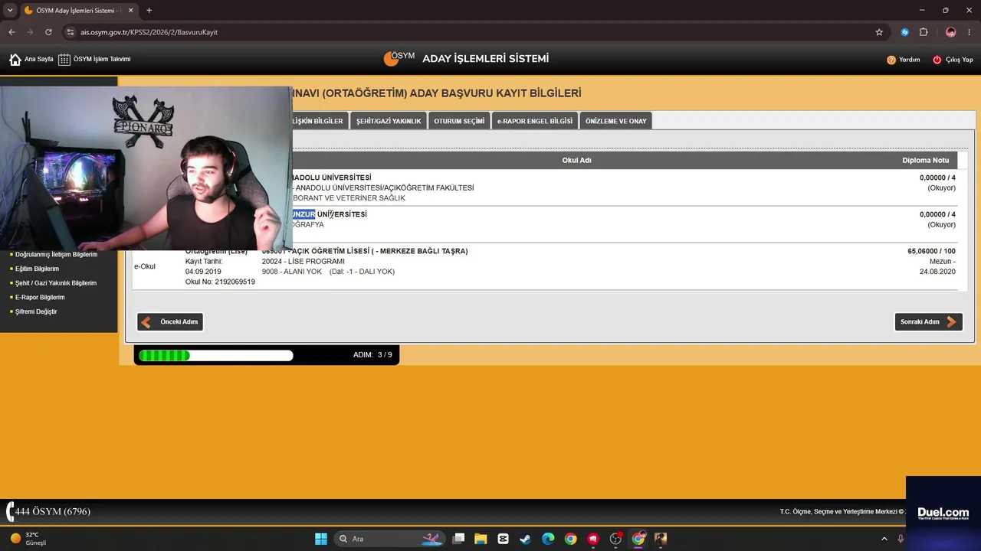Bookmark this page with the star icon
The width and height of the screenshot is (981, 551).
pos(879,32)
